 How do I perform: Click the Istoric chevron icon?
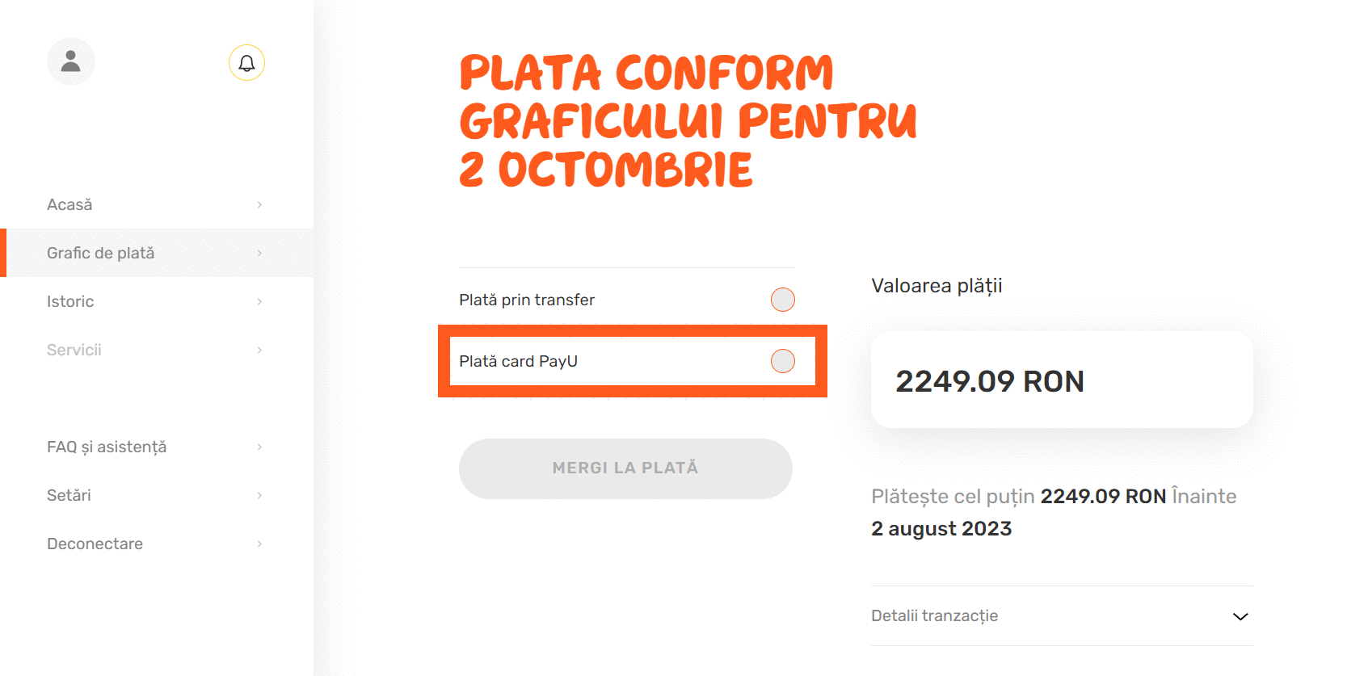(259, 301)
